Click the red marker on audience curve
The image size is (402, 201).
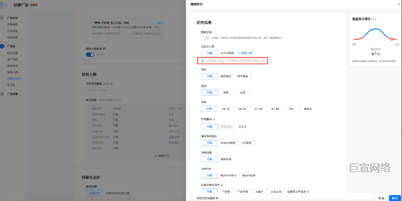click(392, 39)
